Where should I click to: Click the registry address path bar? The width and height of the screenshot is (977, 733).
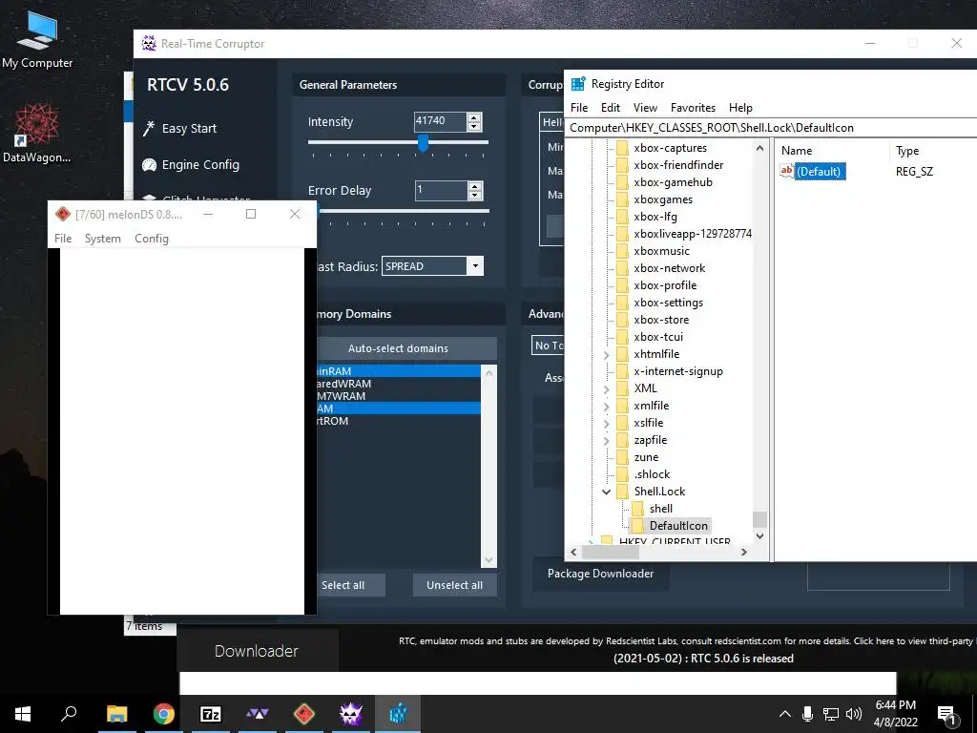771,128
